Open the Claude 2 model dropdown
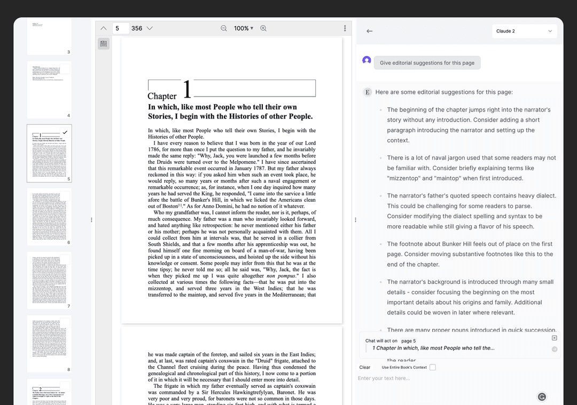The image size is (577, 405). point(524,31)
